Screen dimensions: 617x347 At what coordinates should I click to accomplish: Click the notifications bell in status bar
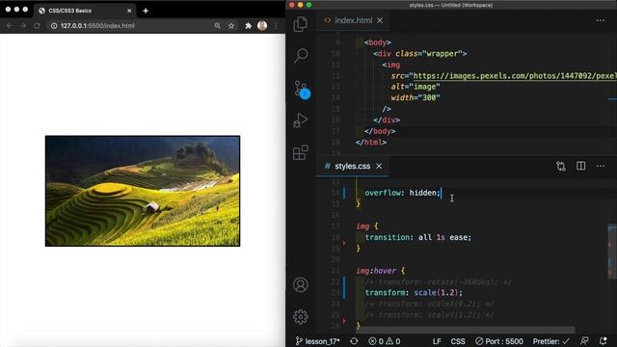[x=603, y=341]
